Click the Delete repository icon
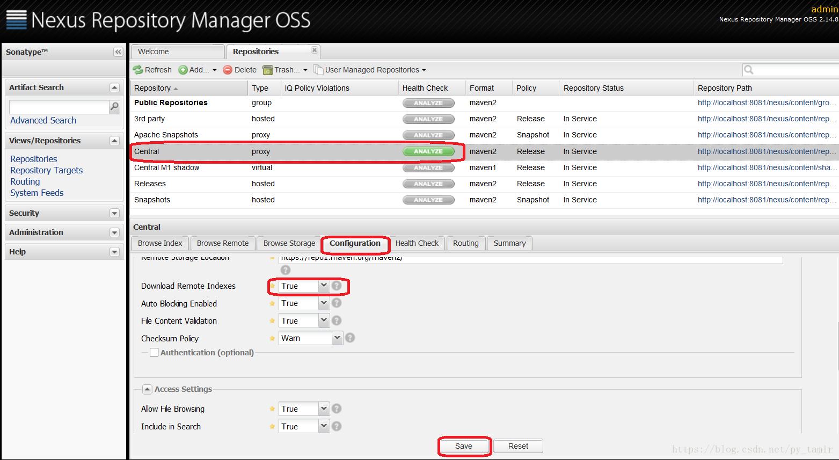 click(228, 70)
